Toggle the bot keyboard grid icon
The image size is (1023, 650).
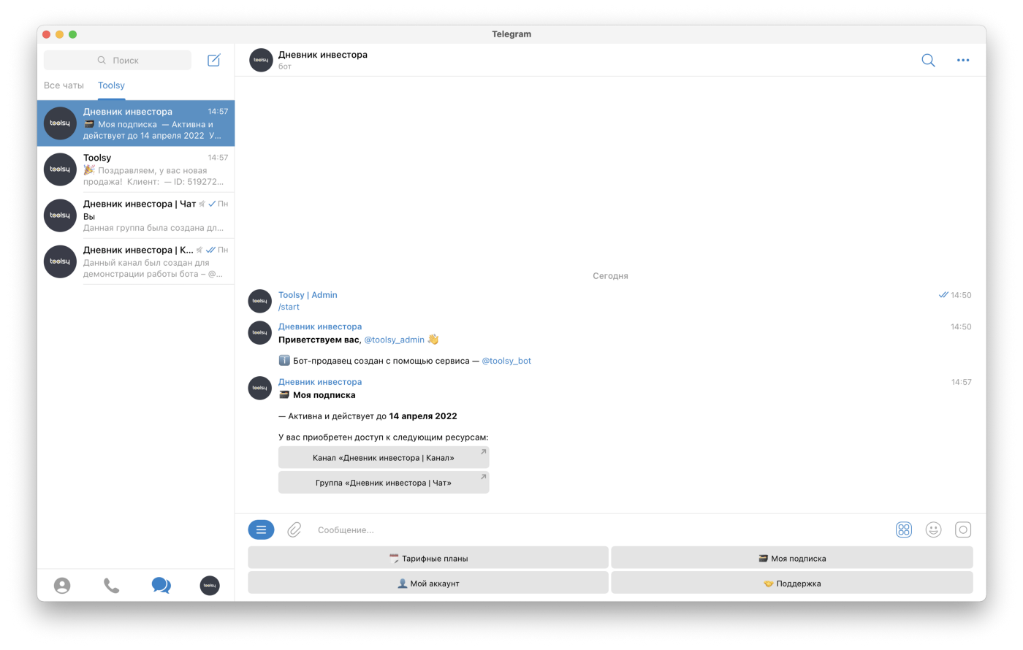(x=904, y=529)
